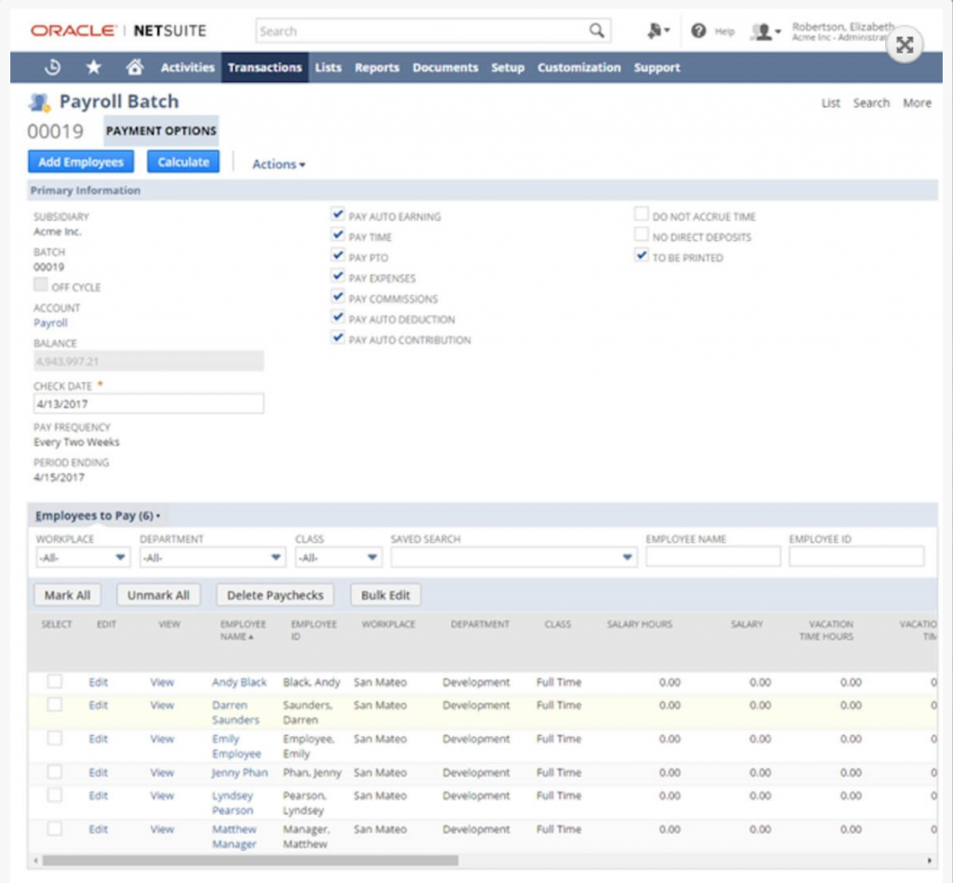Click the Payroll account link
The image size is (953, 883).
[x=50, y=323]
